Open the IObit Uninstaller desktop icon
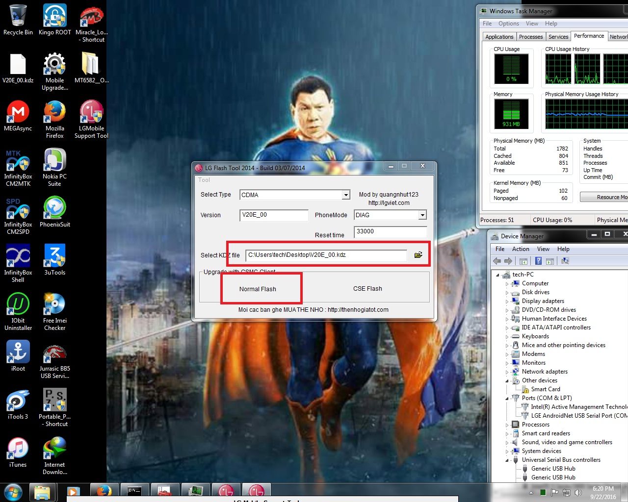Screen dimensions: 628x502 [18, 305]
